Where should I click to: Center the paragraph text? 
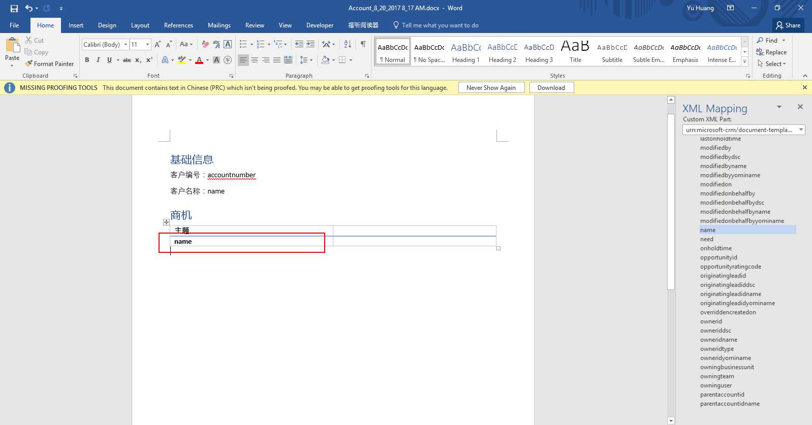click(x=255, y=60)
